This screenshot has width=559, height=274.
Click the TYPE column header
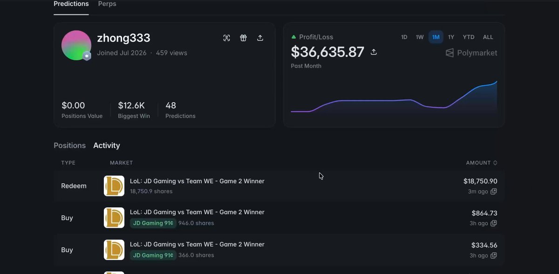(x=68, y=163)
